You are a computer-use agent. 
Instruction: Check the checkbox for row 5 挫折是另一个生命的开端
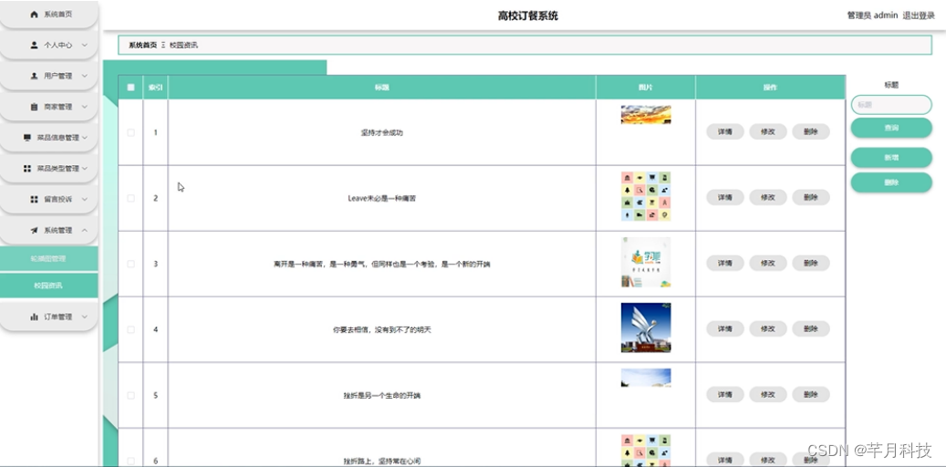[x=130, y=396]
